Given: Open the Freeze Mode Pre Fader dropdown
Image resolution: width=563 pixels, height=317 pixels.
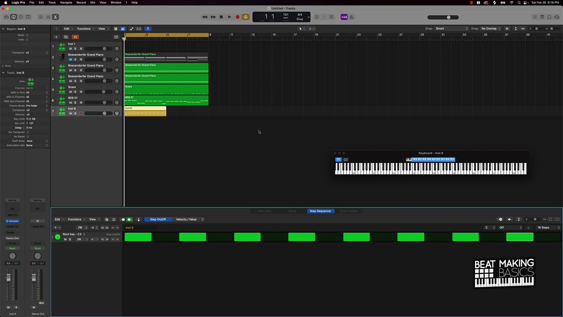Looking at the screenshot, I should click(x=37, y=106).
